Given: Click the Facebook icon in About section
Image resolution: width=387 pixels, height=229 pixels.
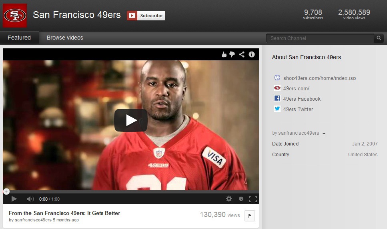Looking at the screenshot, I should point(277,98).
